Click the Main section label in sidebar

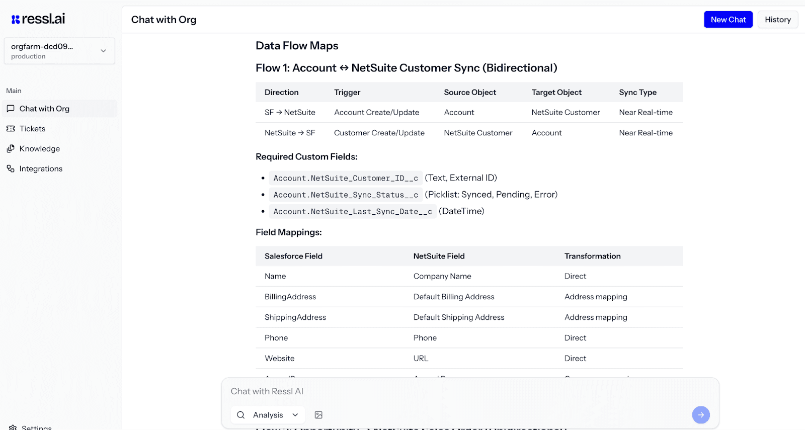click(x=14, y=91)
